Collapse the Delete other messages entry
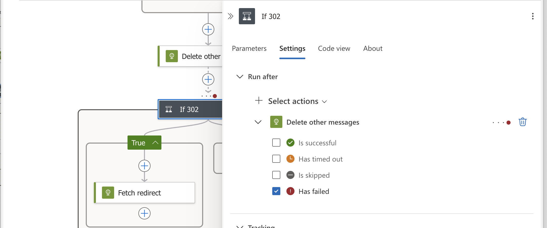547x228 pixels. click(x=258, y=122)
